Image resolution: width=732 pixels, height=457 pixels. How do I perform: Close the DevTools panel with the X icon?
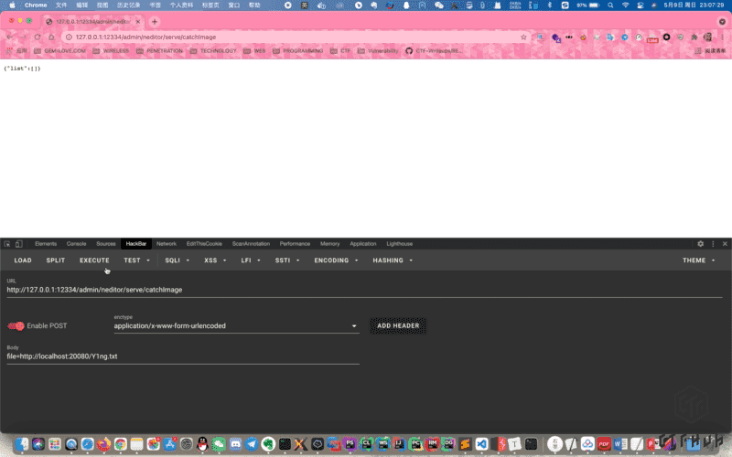[x=725, y=244]
